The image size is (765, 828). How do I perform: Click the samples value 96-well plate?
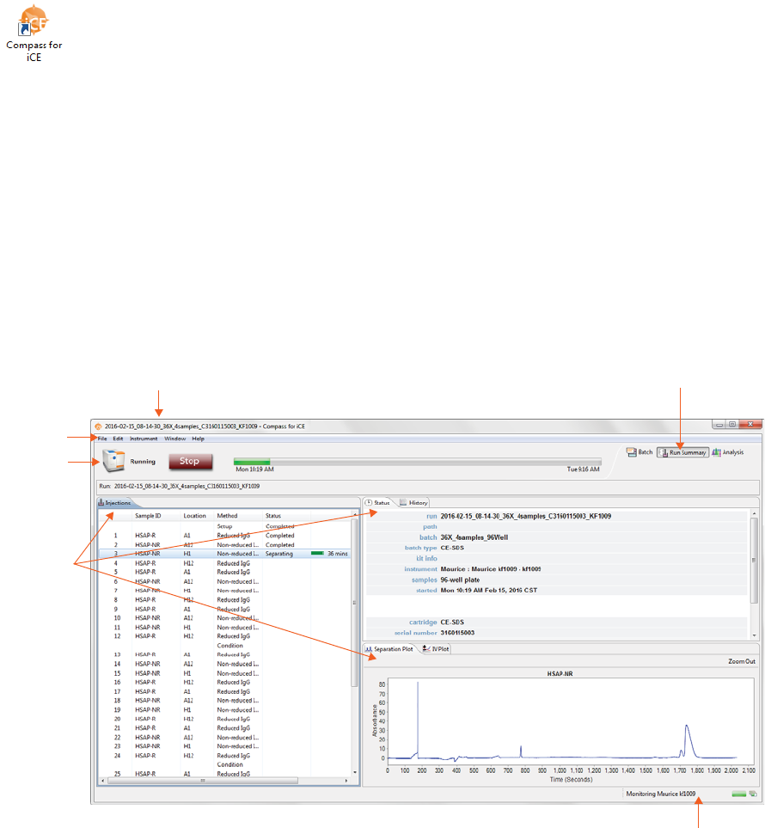tap(460, 580)
